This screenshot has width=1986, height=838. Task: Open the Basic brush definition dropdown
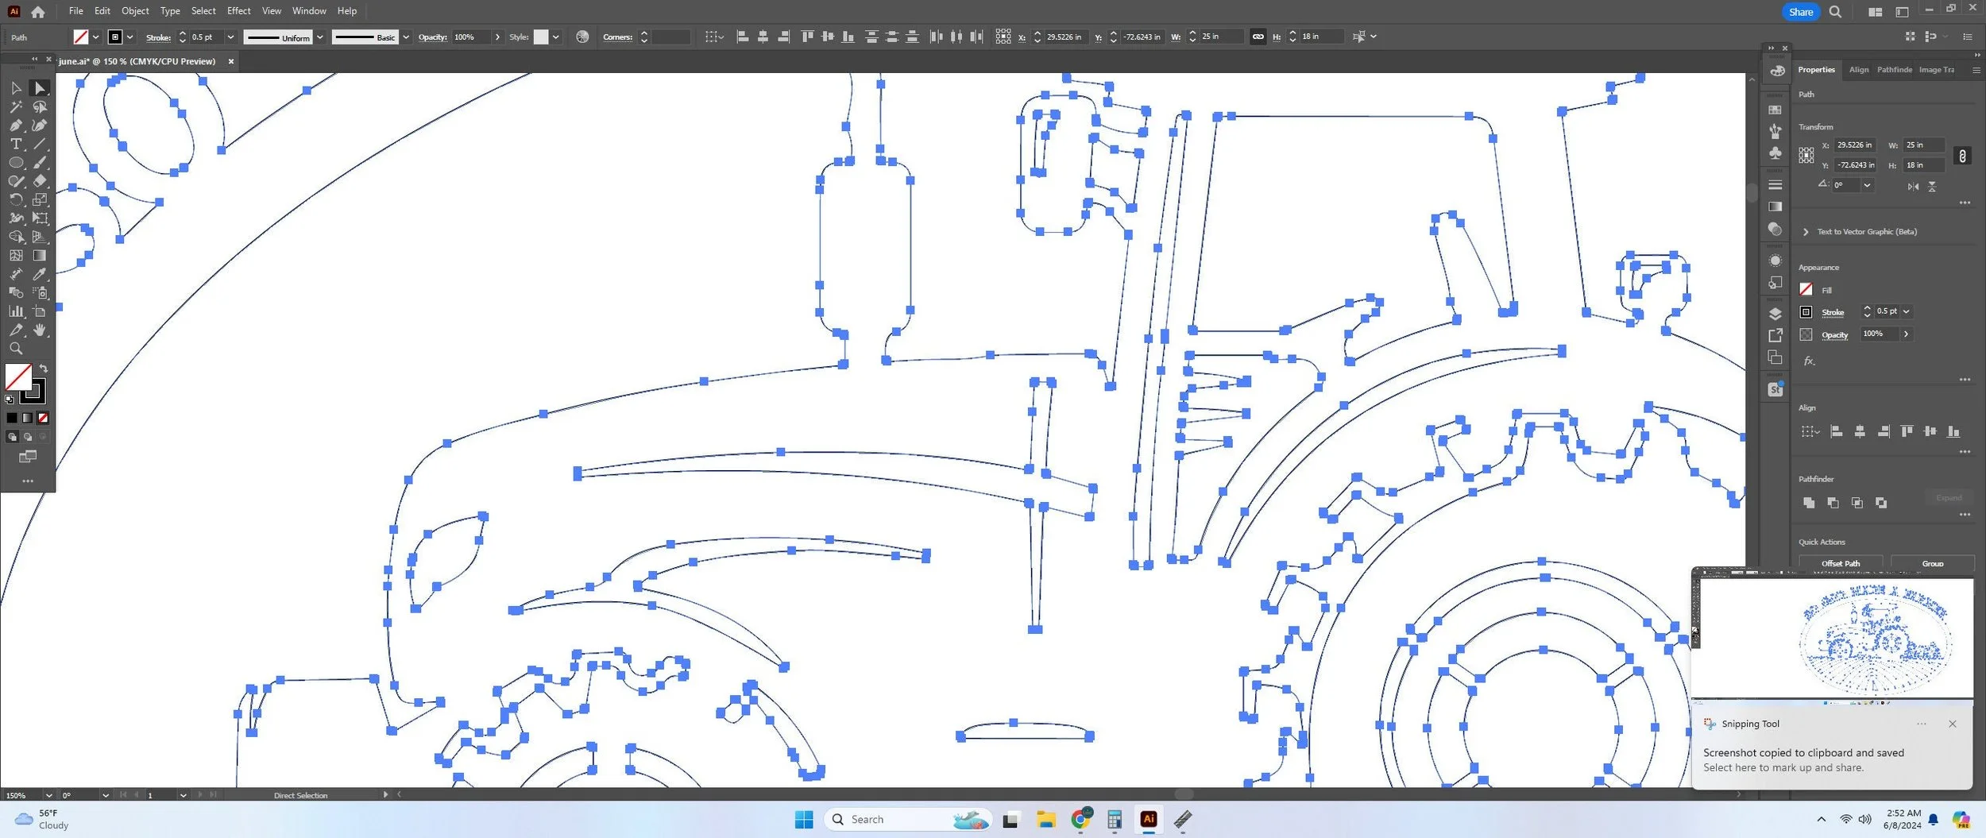pyautogui.click(x=406, y=37)
